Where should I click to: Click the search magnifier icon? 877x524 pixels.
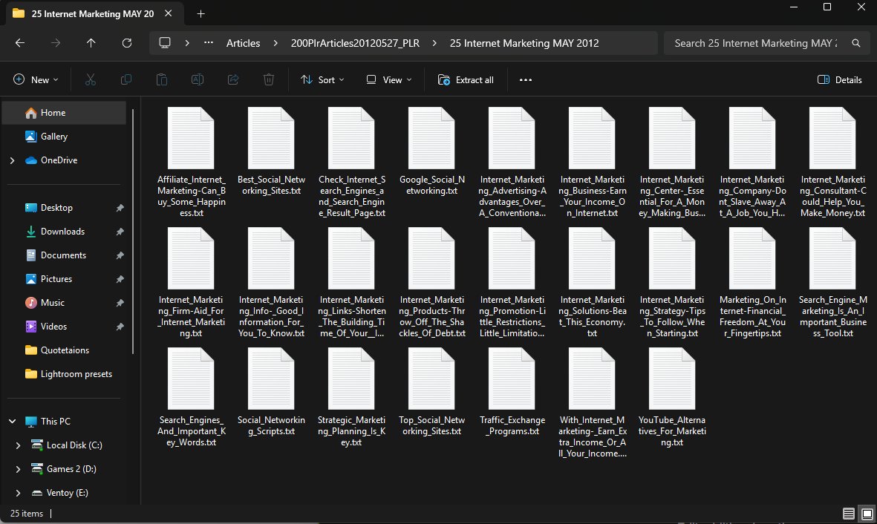855,43
